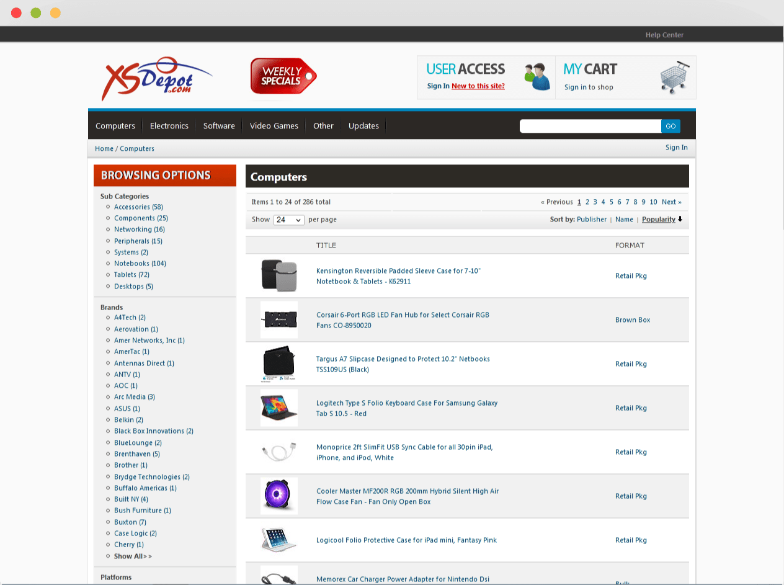Go to results page 5

[611, 202]
